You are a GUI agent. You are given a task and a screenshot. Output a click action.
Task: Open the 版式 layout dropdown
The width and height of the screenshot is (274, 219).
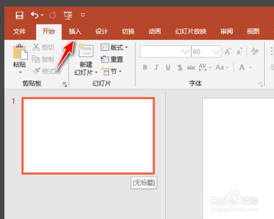115,48
